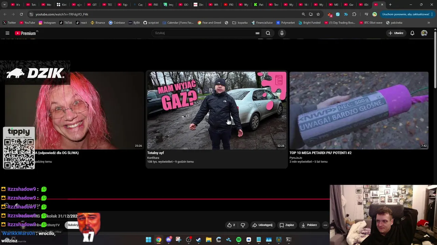The image size is (437, 245).
Task: Open the Instagram bookmark
Action: click(x=47, y=22)
